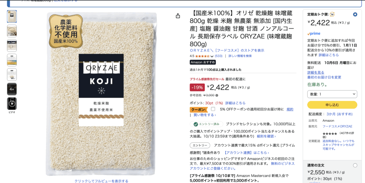Open the 4+ more images thumbnail

[12, 89]
